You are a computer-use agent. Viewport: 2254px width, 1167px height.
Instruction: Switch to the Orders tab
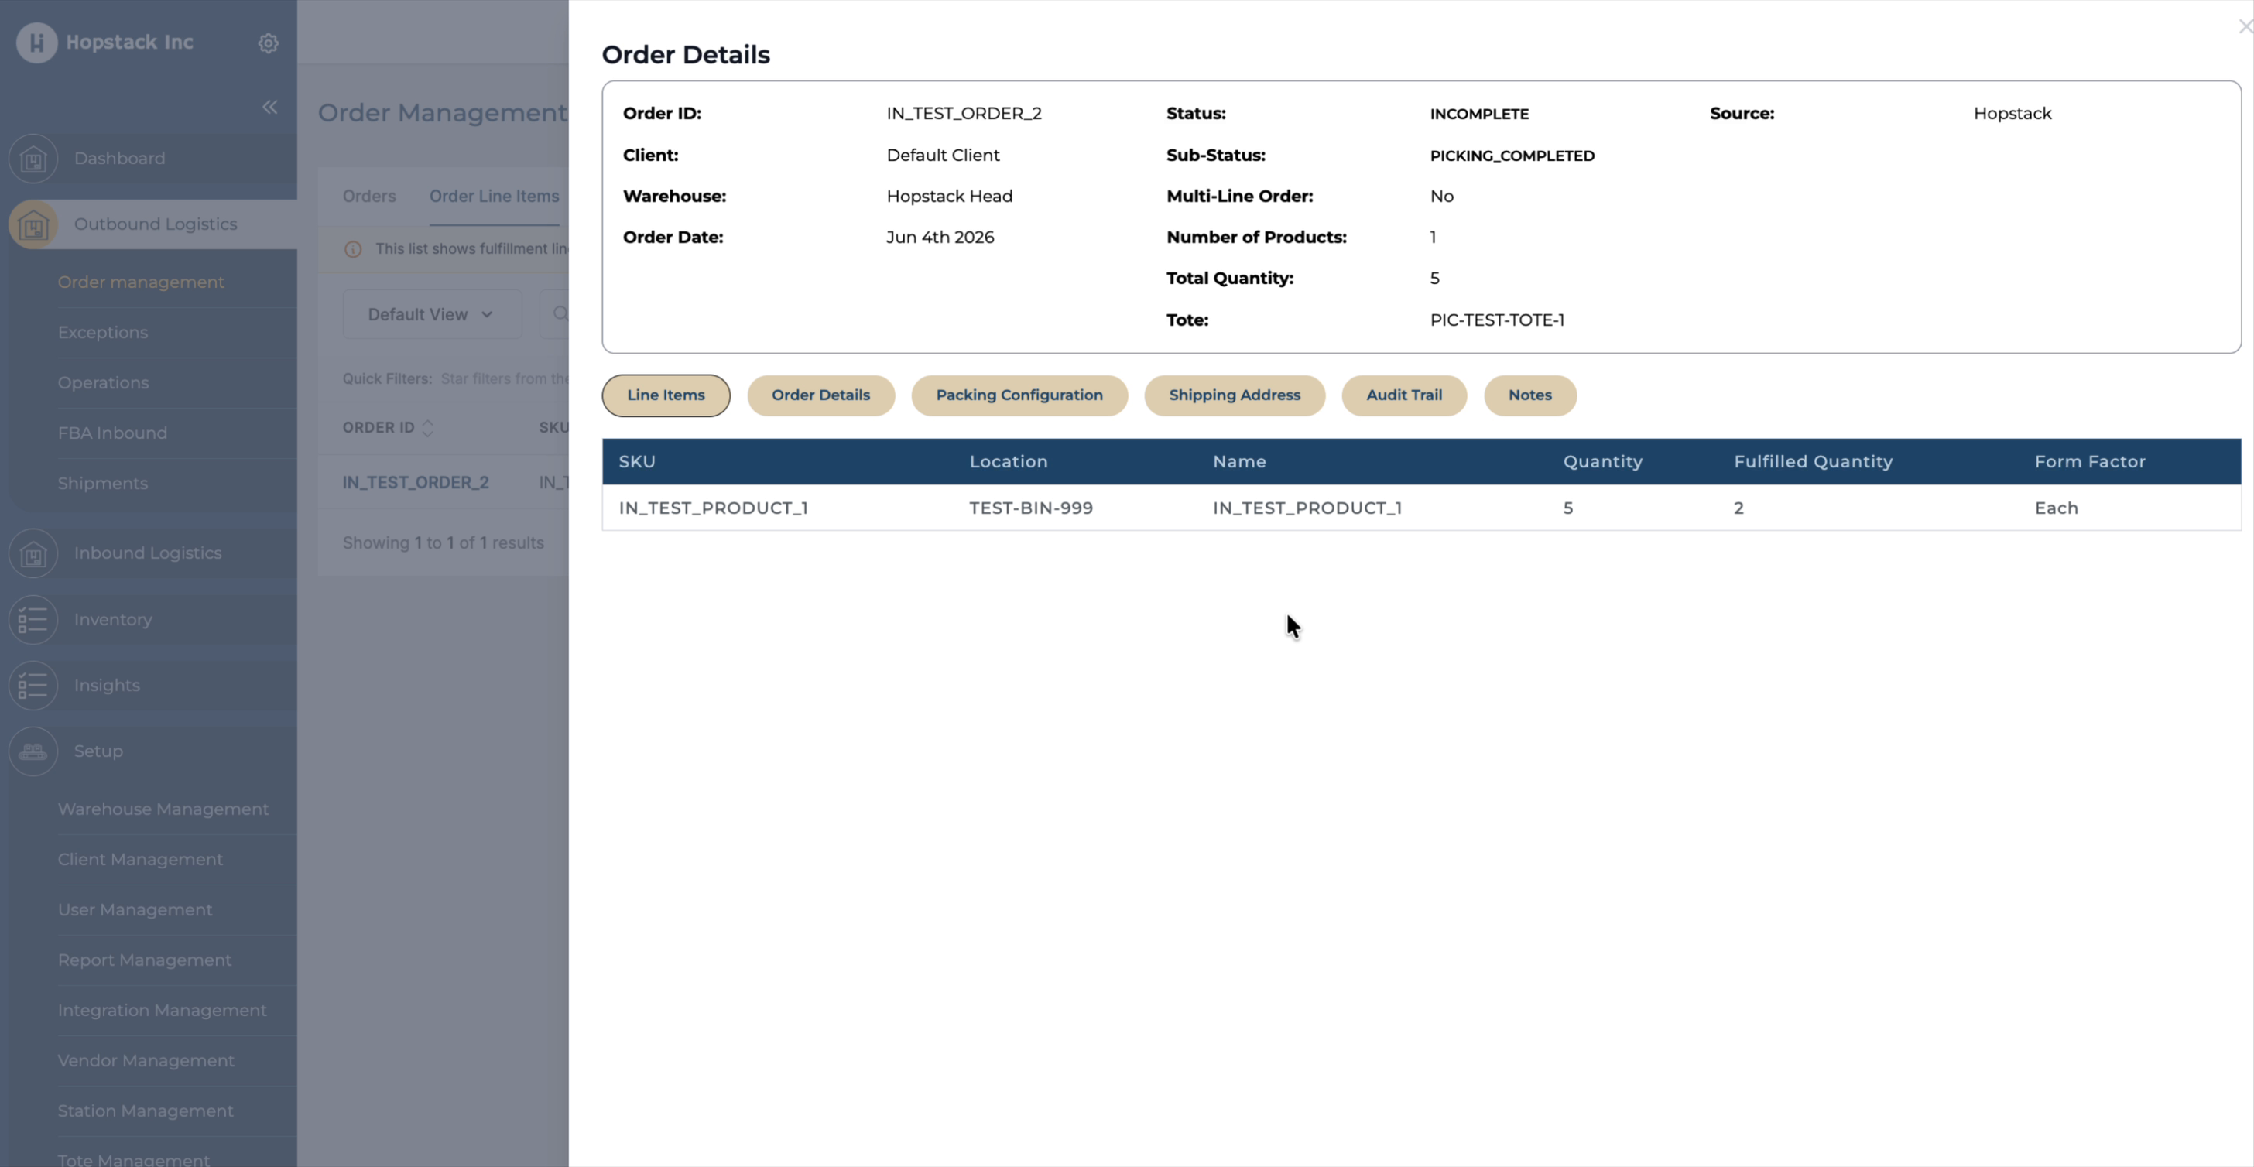coord(369,196)
